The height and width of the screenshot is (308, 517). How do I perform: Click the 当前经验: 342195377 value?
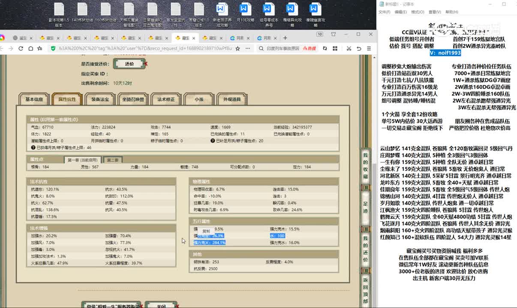pos(293,127)
